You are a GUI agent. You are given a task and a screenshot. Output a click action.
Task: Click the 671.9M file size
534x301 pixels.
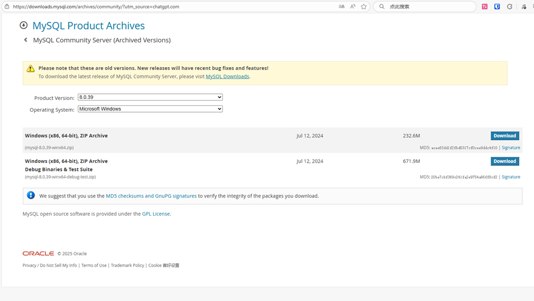coord(411,161)
